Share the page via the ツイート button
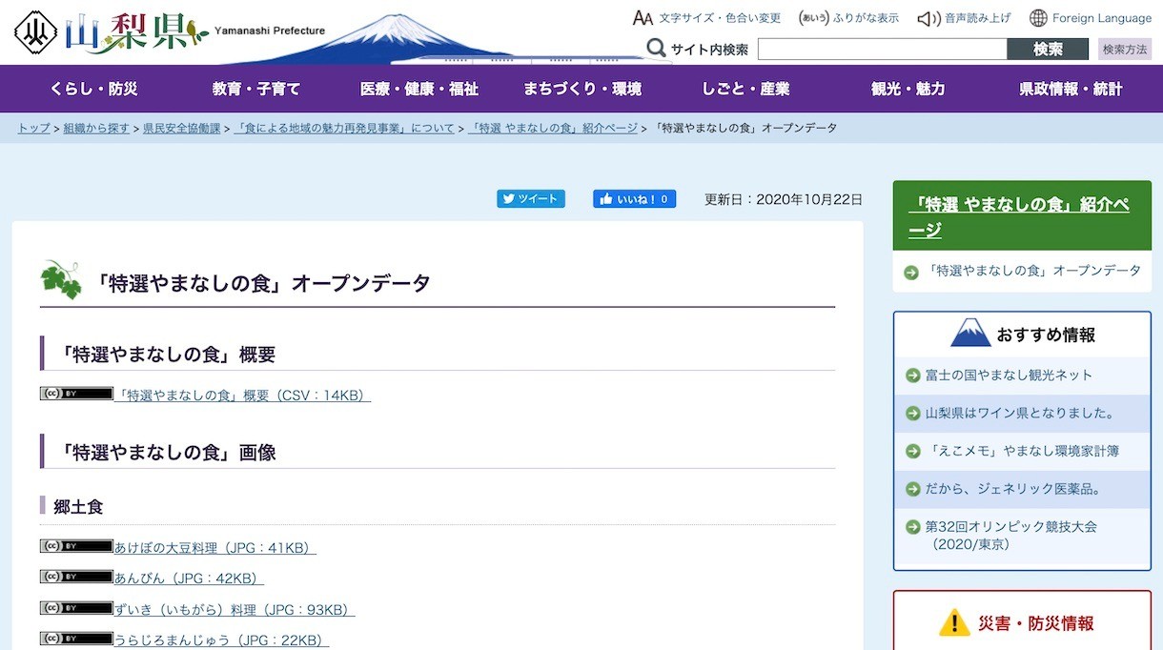Screen dimensions: 1163x650 tap(531, 198)
